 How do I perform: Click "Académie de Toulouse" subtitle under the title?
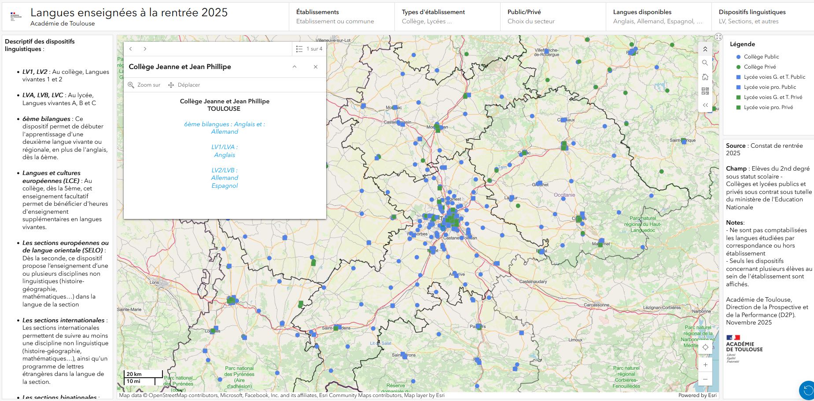[x=63, y=24]
